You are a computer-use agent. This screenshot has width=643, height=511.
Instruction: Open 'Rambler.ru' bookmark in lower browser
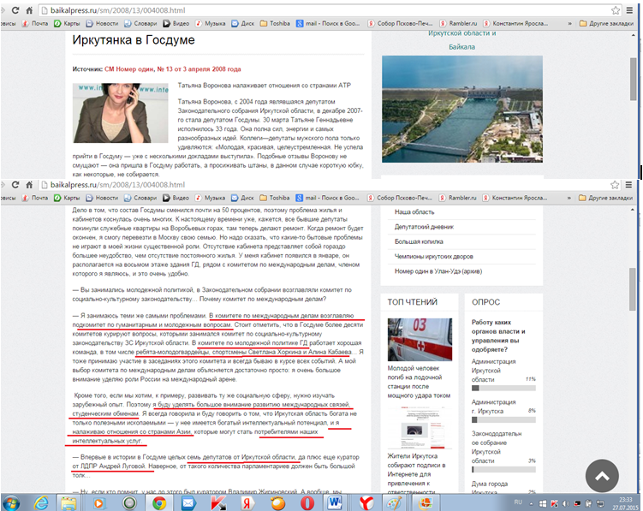[458, 198]
